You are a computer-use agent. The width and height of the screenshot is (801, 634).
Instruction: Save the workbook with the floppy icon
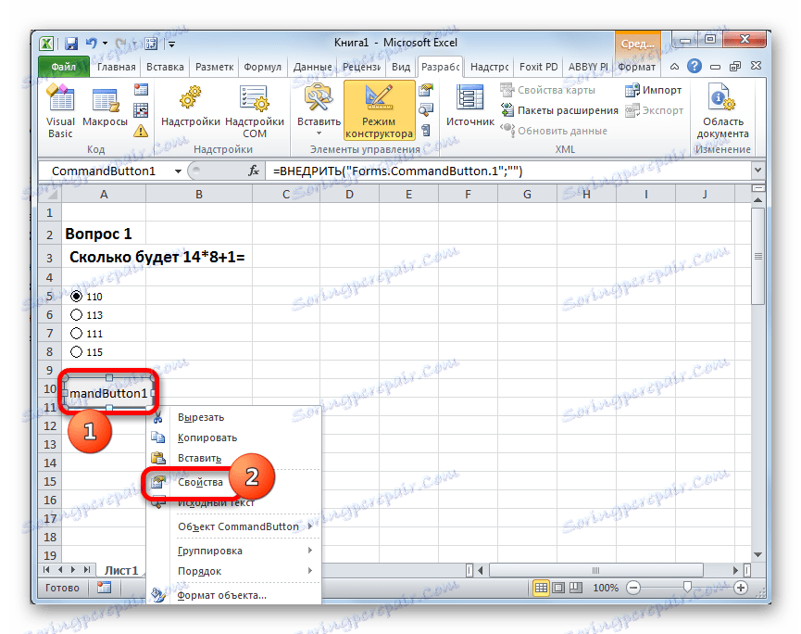[x=71, y=44]
